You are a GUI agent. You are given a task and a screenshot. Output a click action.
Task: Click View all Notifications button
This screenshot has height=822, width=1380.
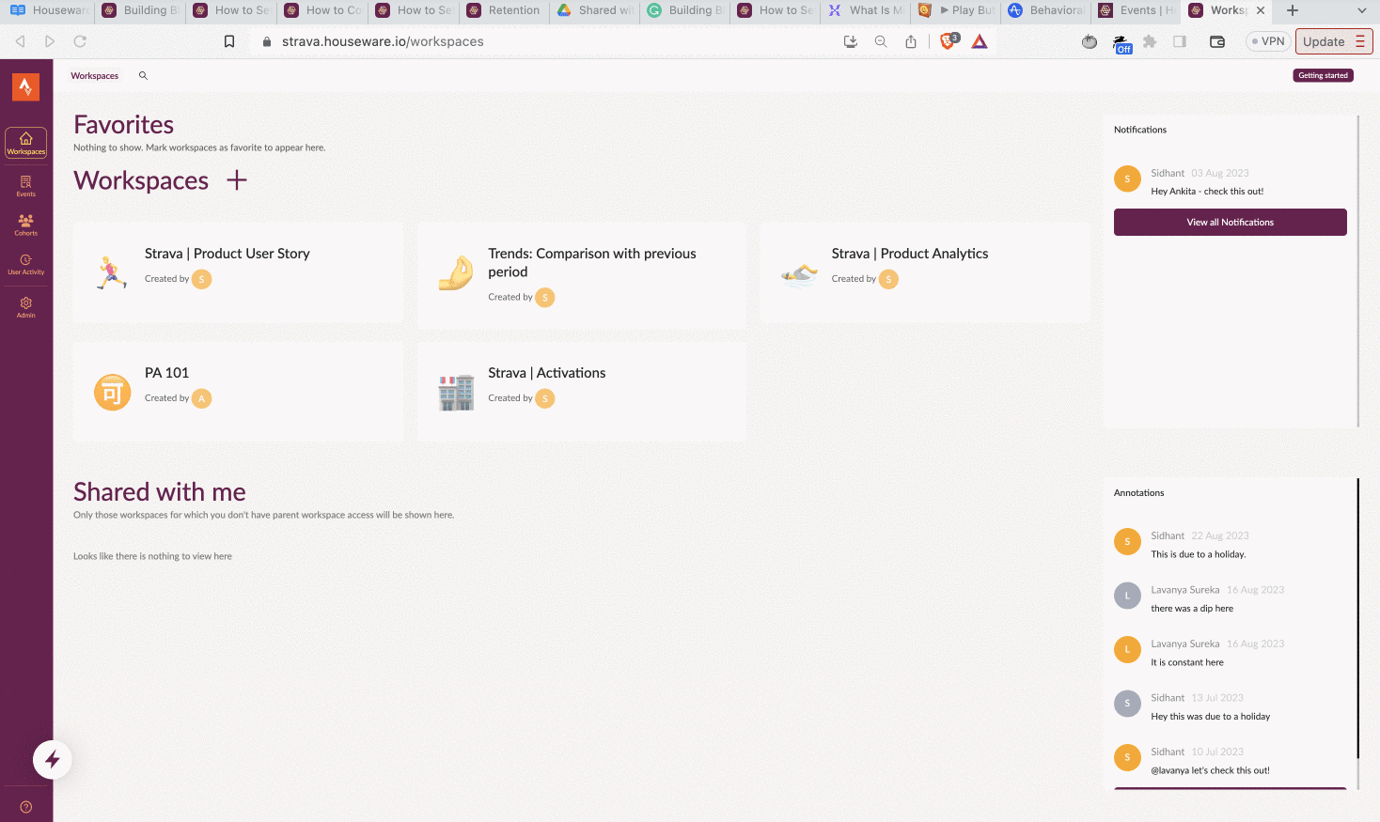click(1230, 223)
